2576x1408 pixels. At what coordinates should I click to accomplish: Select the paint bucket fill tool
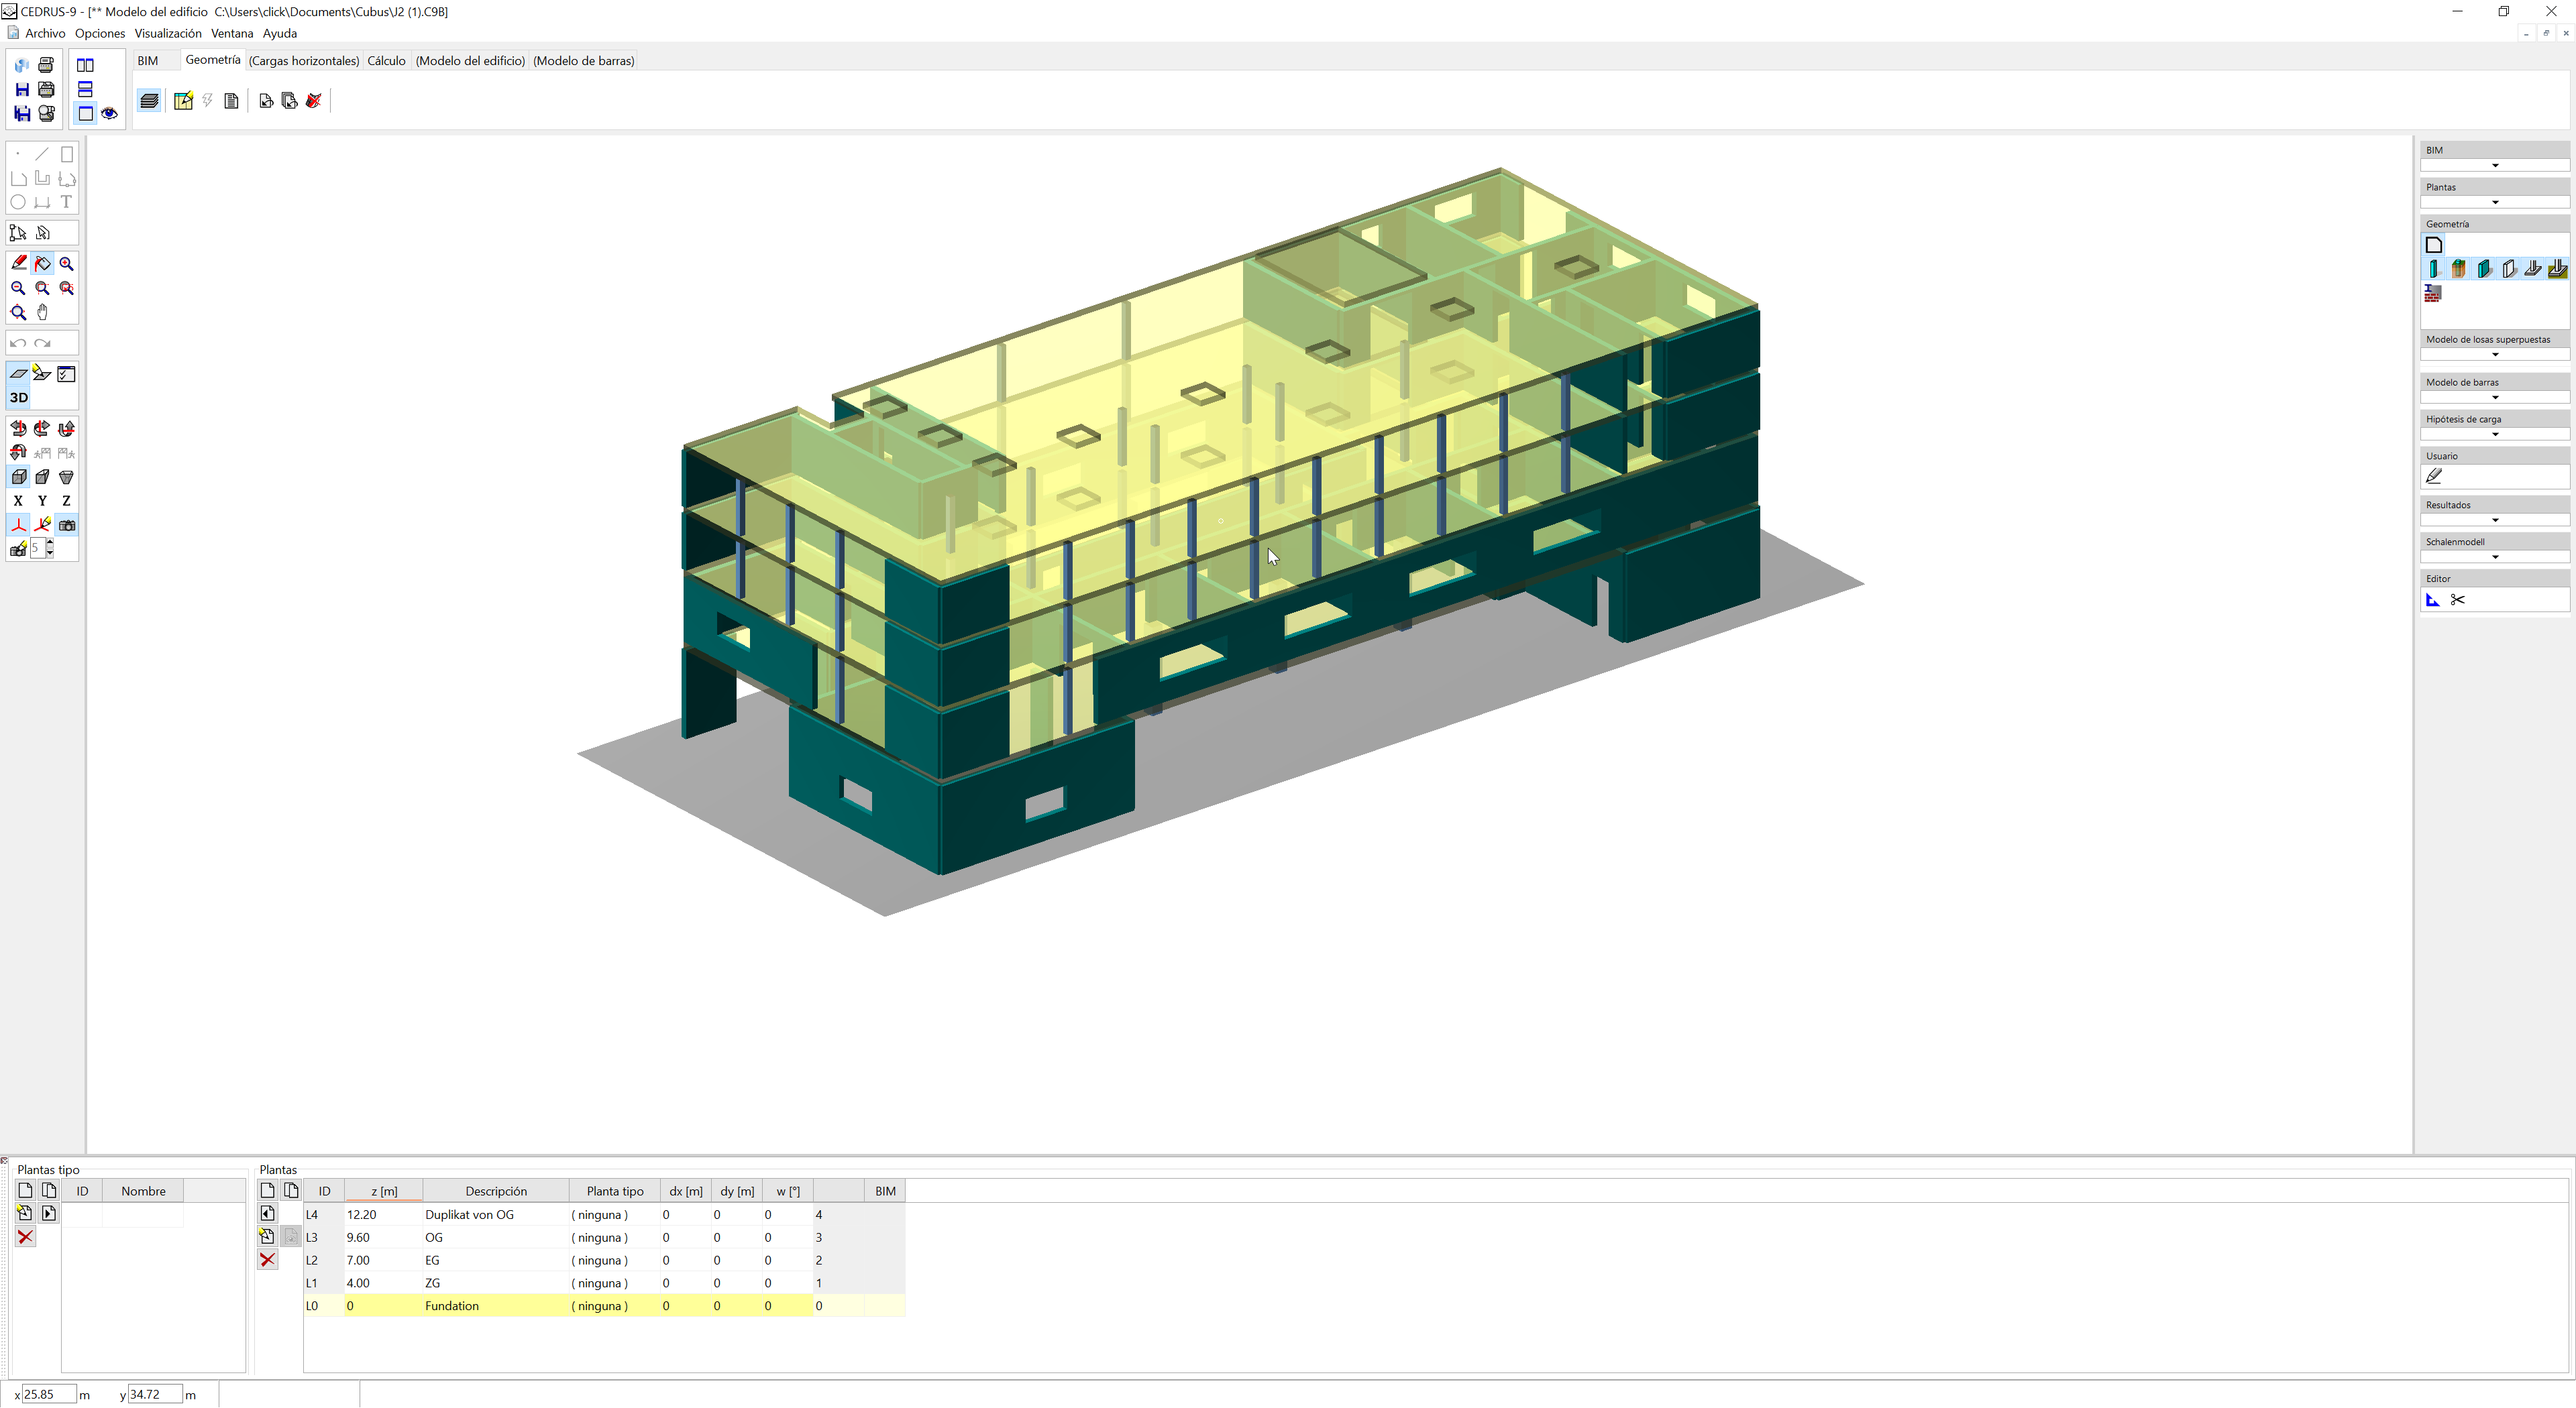[42, 263]
